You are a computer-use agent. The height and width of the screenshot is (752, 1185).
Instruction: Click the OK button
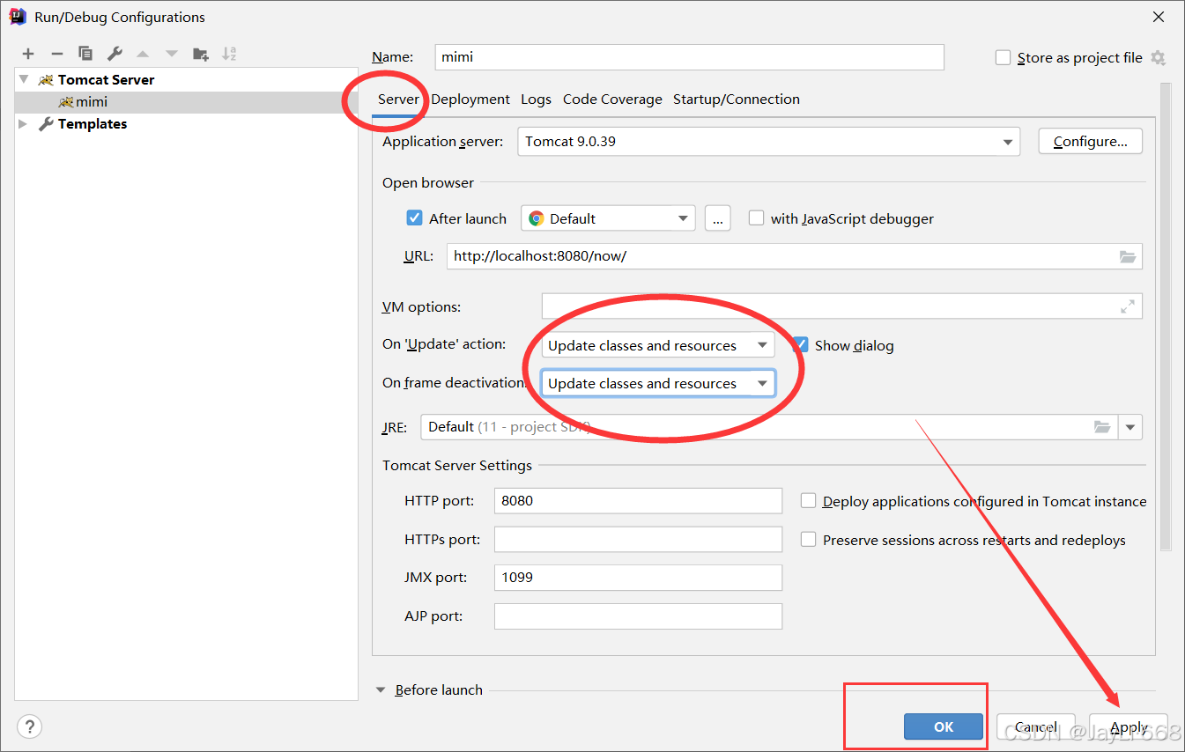944,726
